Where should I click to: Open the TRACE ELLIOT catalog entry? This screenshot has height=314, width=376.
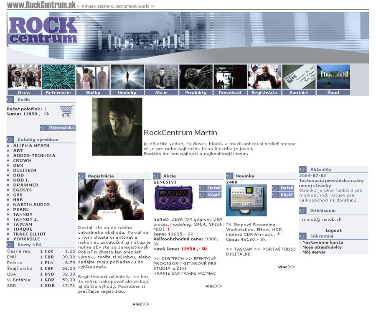[x=30, y=234]
